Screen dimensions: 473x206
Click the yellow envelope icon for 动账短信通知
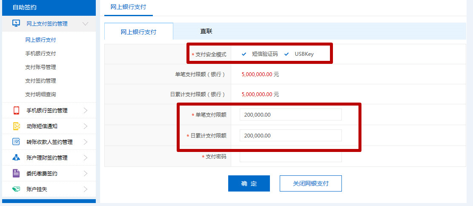coord(16,126)
